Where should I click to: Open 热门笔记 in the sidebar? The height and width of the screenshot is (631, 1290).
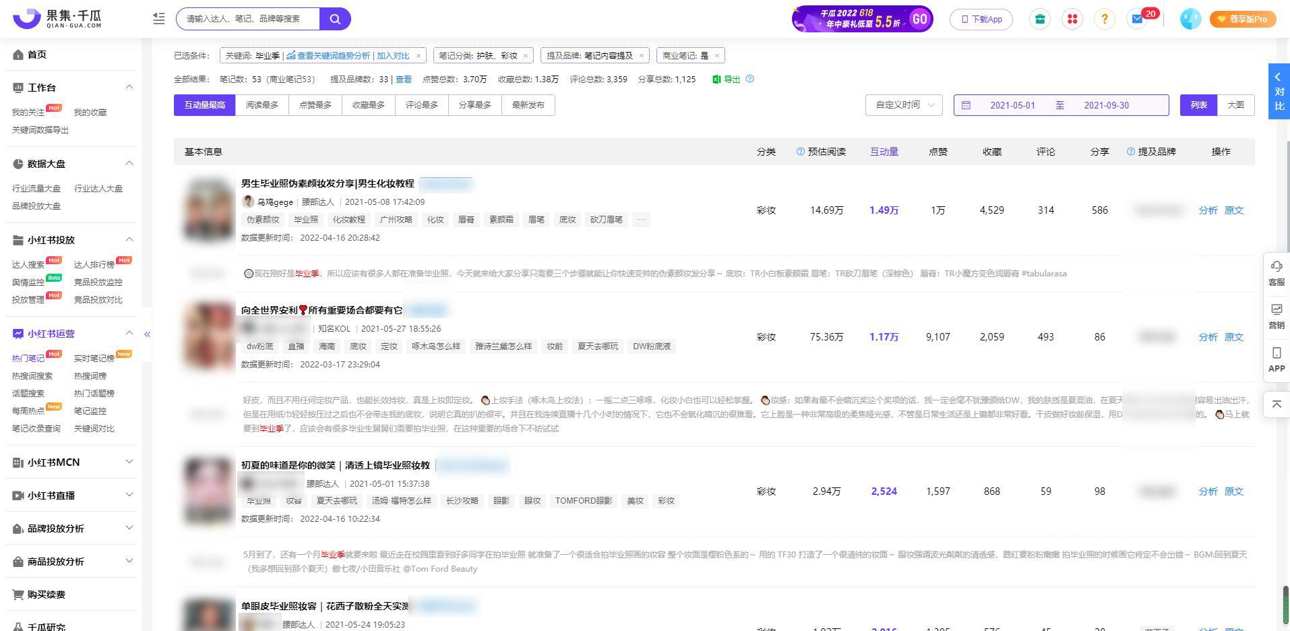(x=28, y=359)
